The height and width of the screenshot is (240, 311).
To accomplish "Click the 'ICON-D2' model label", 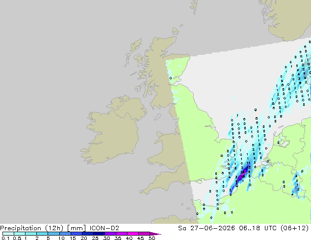I will (x=104, y=228).
